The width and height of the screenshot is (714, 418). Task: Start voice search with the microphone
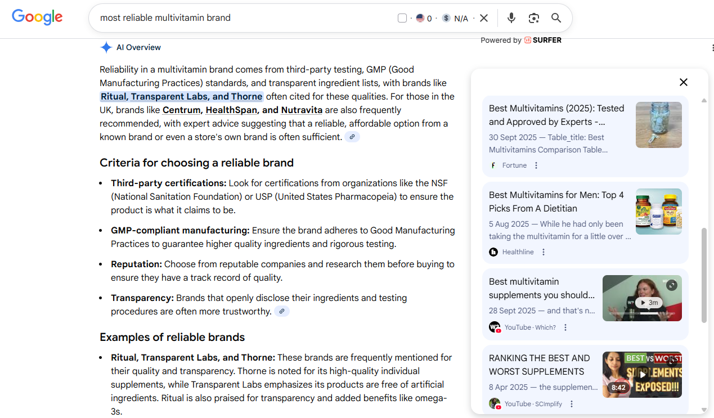(511, 18)
